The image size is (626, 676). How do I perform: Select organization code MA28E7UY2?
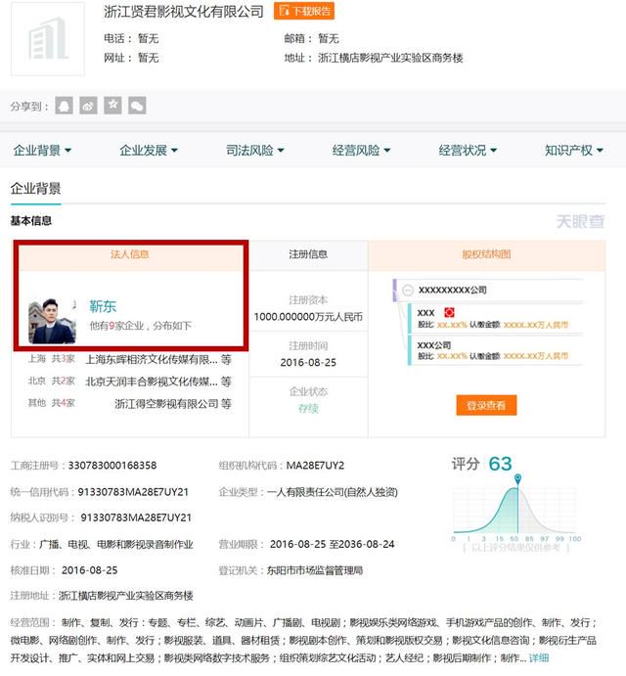(315, 466)
